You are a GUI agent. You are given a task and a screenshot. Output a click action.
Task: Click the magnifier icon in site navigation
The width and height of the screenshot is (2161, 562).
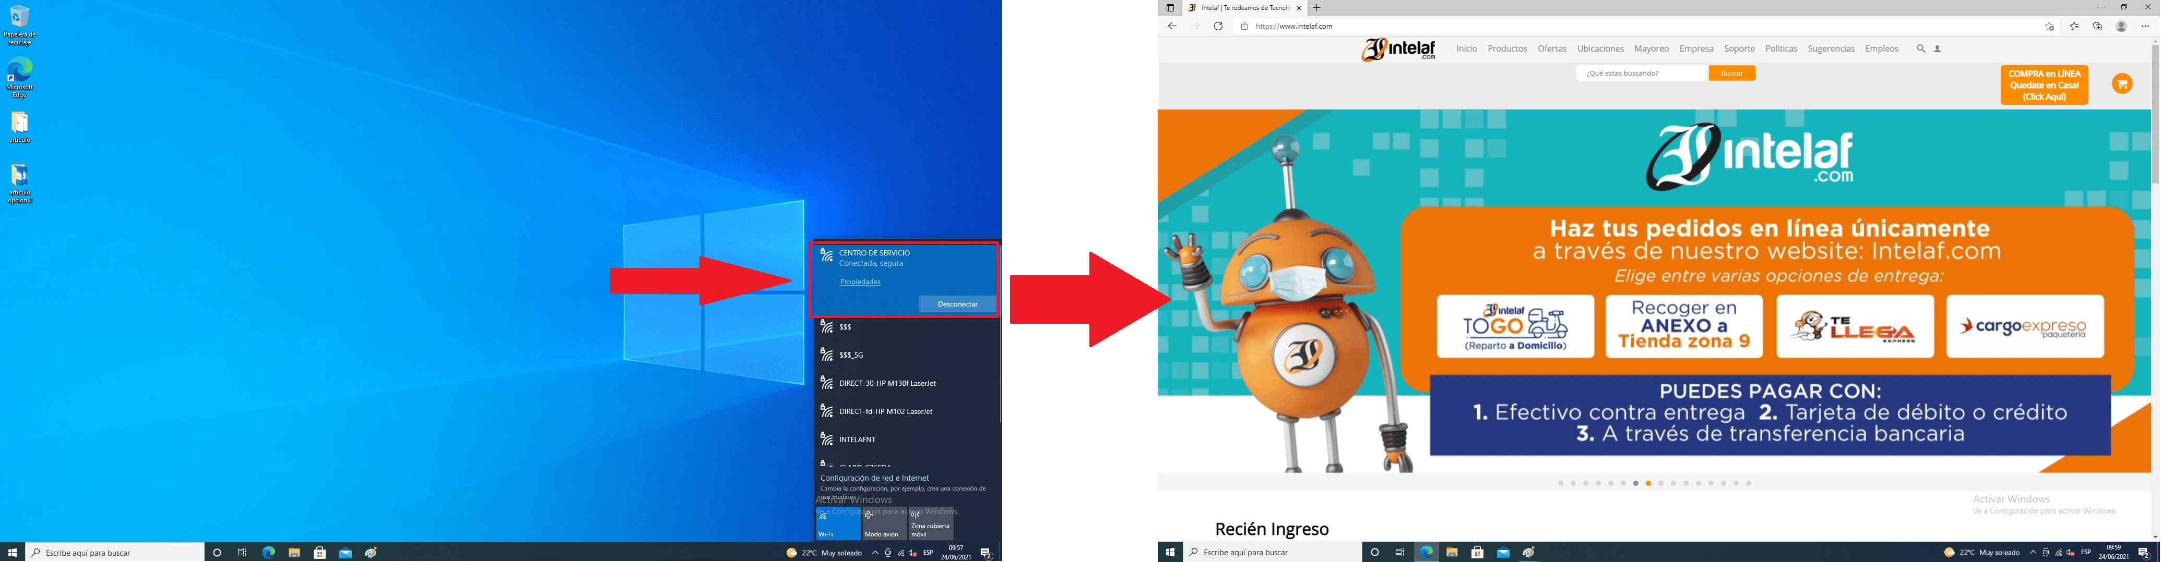pyautogui.click(x=1920, y=50)
